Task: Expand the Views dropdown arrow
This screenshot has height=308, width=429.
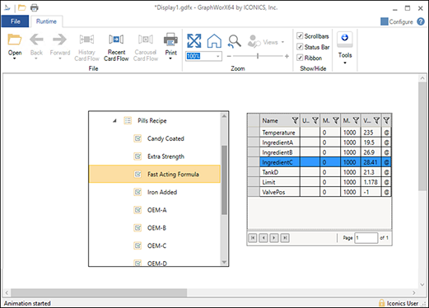Action: [282, 42]
